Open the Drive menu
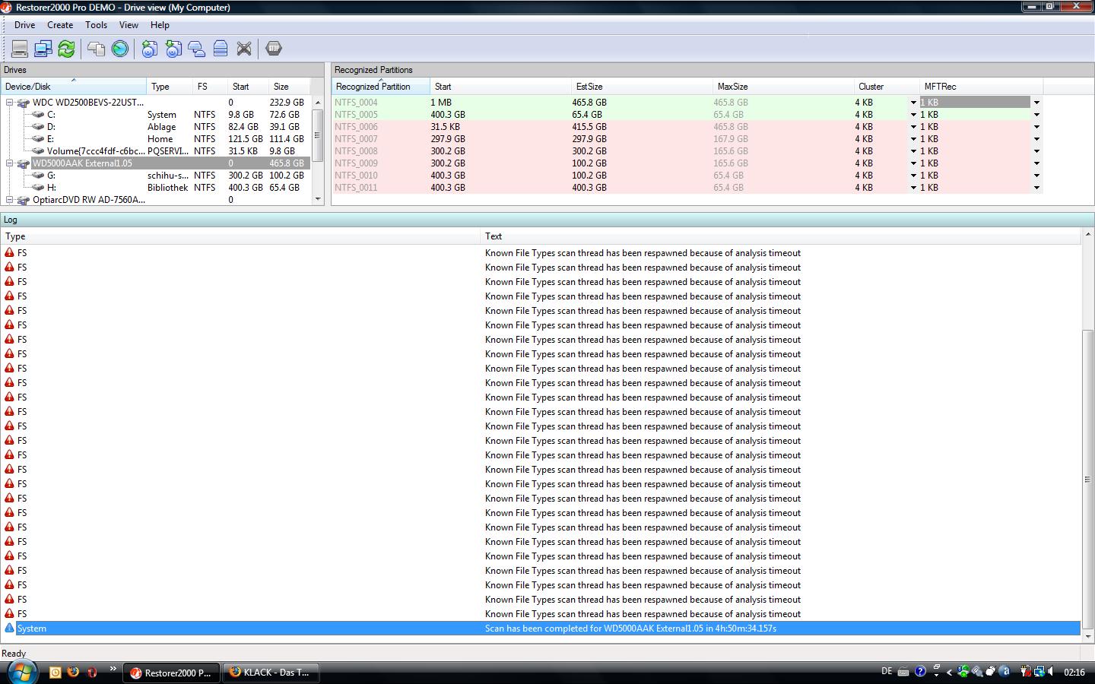 pos(24,25)
